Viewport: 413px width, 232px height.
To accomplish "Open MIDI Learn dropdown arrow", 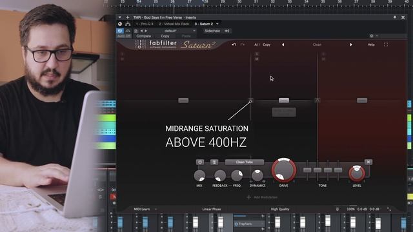I will [156, 209].
